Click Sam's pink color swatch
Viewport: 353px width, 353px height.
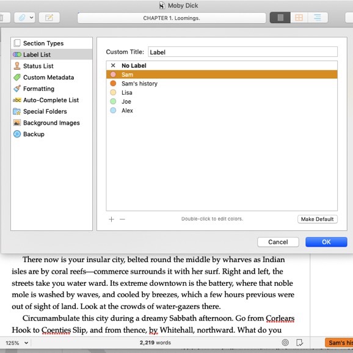pos(113,75)
